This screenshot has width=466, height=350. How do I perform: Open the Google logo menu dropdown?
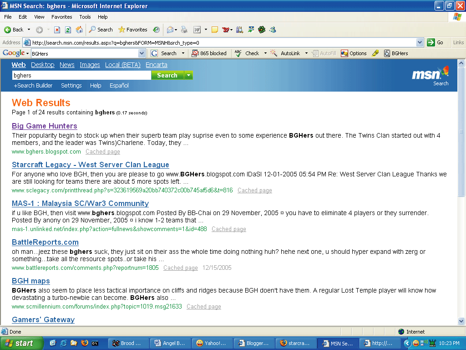coord(27,54)
